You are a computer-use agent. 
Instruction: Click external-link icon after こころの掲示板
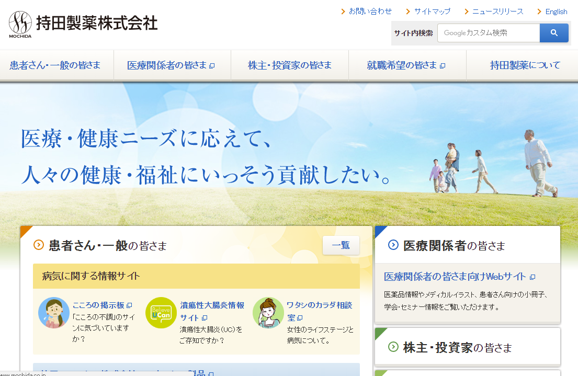pos(129,305)
